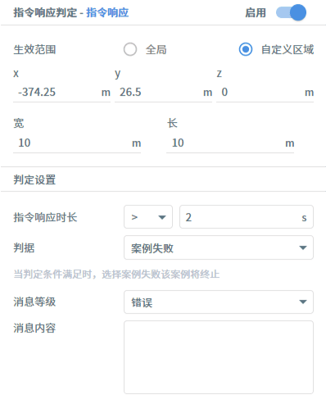Toggle the 启用 enable switch
The width and height of the screenshot is (326, 408).
pyautogui.click(x=291, y=12)
